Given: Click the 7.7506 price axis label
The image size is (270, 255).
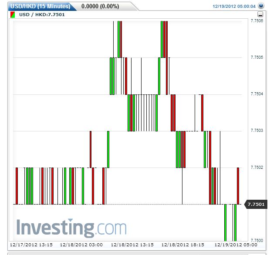Looking at the screenshot, I should coord(257,21).
